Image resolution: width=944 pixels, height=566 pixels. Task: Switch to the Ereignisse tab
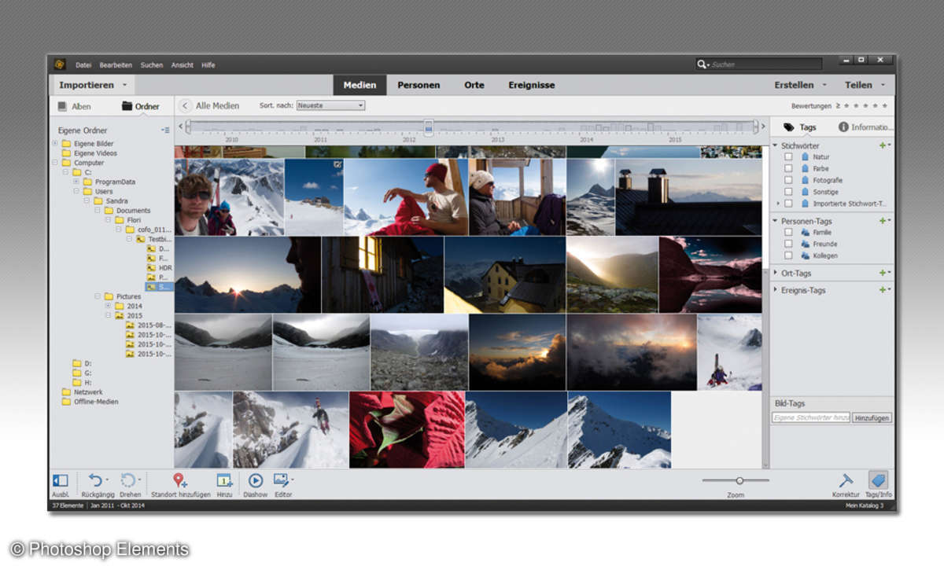pyautogui.click(x=532, y=85)
